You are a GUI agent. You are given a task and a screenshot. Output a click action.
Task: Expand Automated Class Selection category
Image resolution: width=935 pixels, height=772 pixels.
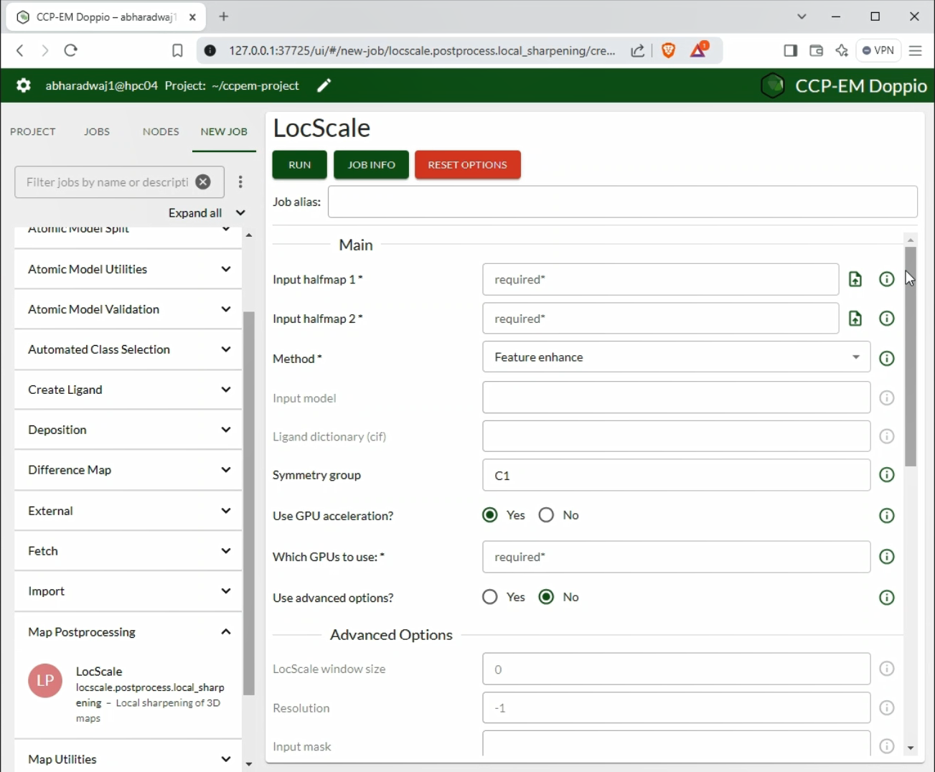128,349
